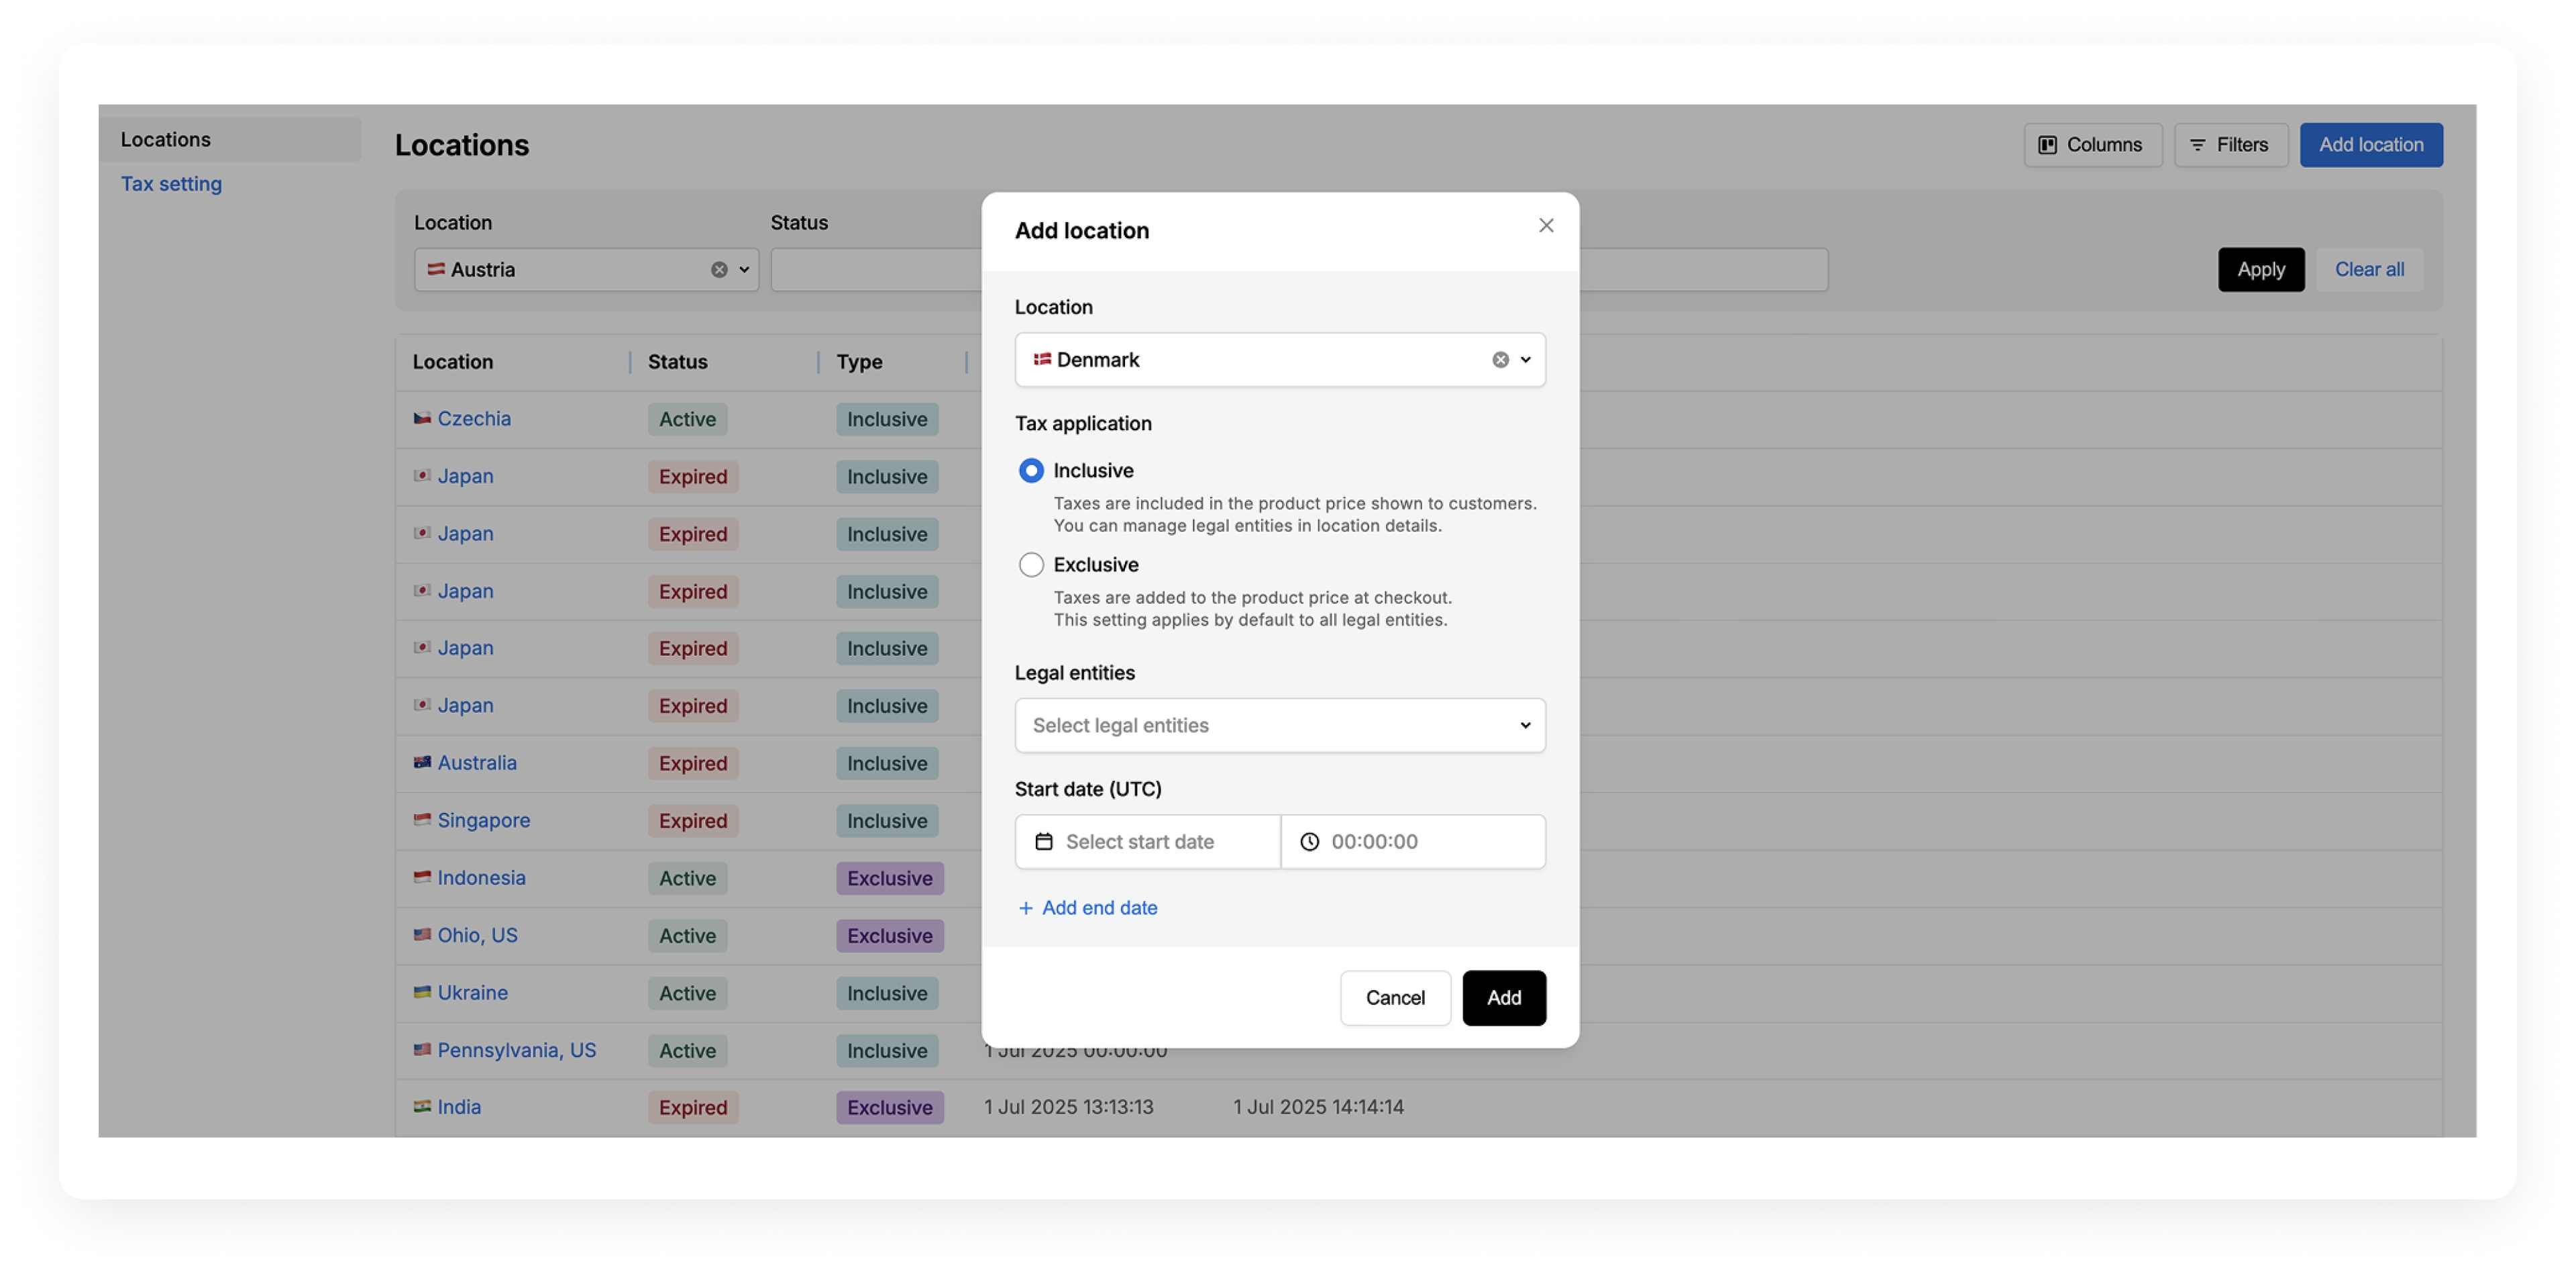Viewport: 2576px width, 1274px height.
Task: Select Locations in the sidebar
Action: [166, 139]
